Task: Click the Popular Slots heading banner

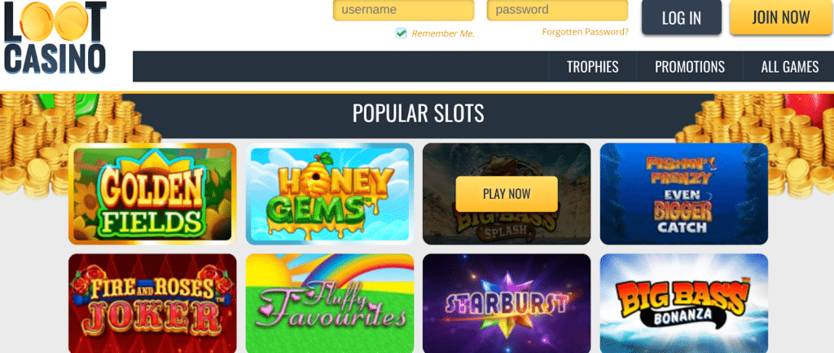Action: tap(418, 114)
